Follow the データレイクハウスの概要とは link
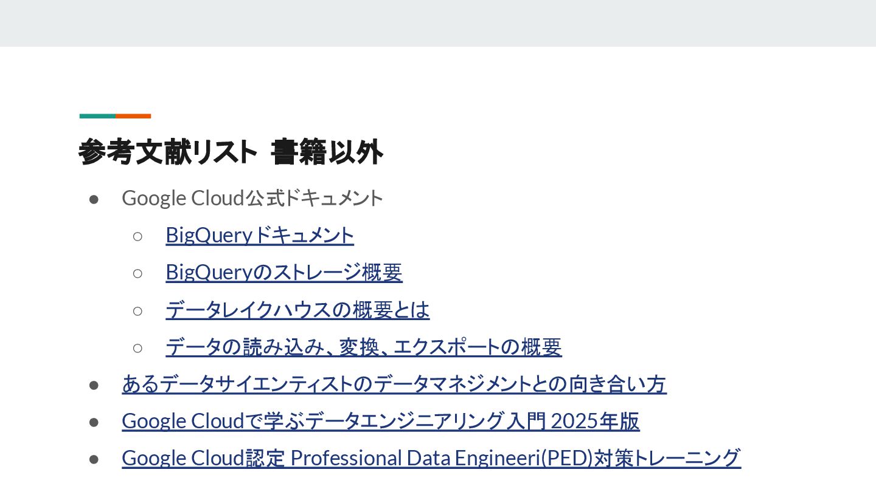 [297, 310]
